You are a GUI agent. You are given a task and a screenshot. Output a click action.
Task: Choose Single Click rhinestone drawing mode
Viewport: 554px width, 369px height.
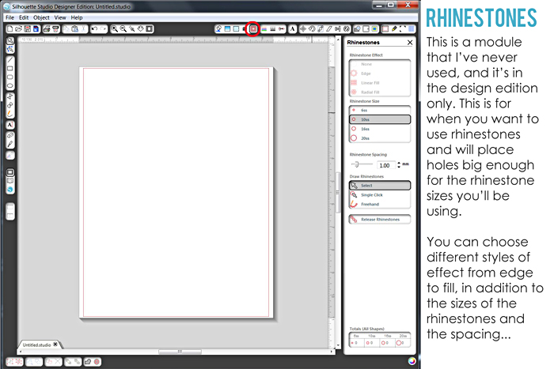click(x=379, y=194)
